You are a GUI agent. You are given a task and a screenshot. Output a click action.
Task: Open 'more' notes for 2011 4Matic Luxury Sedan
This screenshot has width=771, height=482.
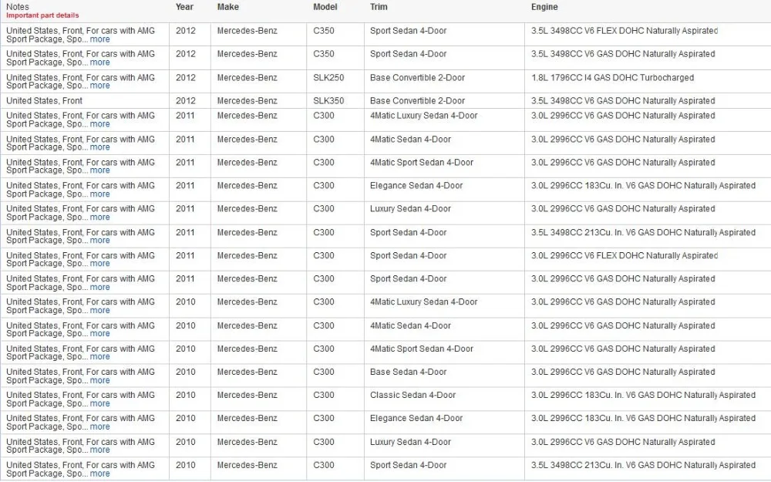pos(99,124)
